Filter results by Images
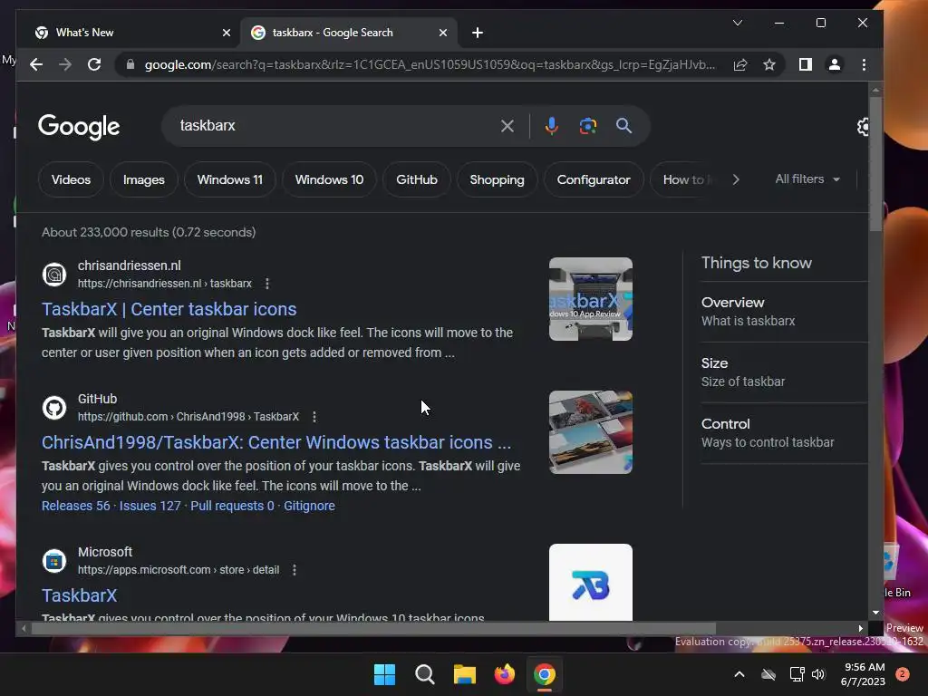This screenshot has width=928, height=696. coord(144,179)
